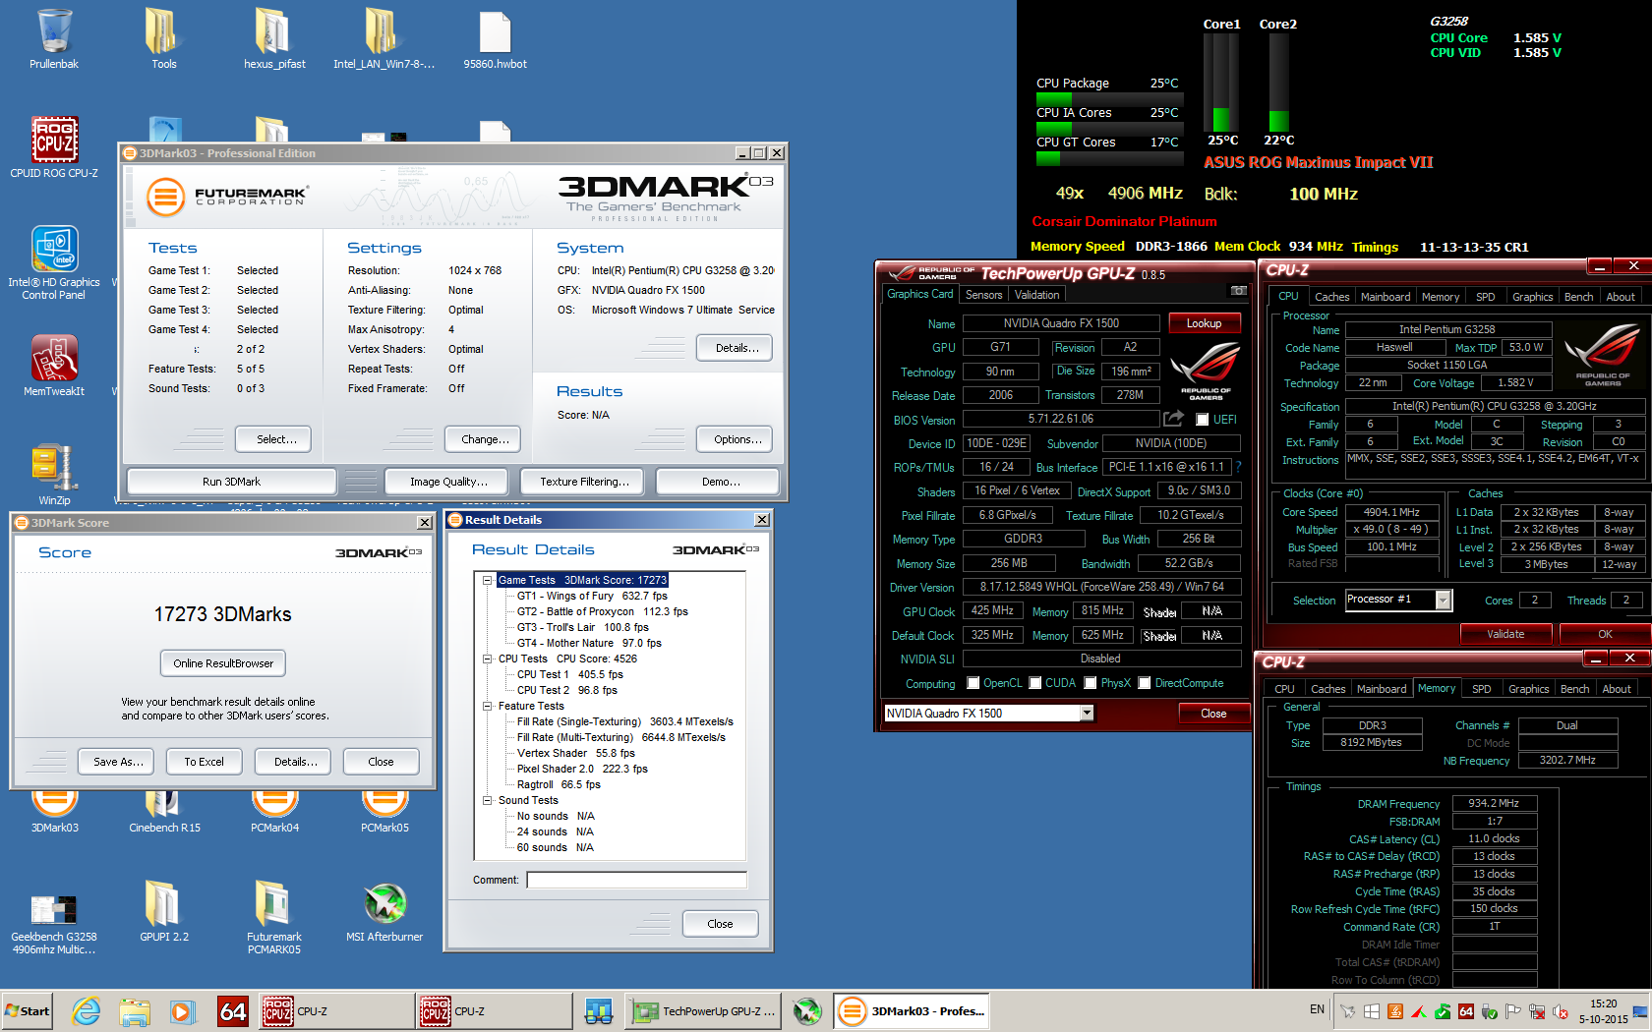The width and height of the screenshot is (1652, 1032).
Task: Click Select button under Tests
Action: tap(273, 439)
